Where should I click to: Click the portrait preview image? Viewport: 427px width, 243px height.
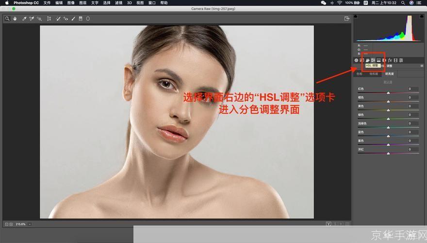(x=177, y=122)
